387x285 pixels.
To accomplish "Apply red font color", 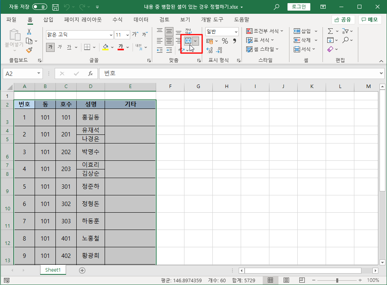I will tap(121, 47).
